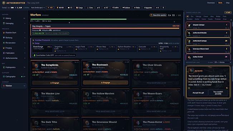Click the Reactor Burn flame icon
Viewport: 233px width, 131px height.
[x=4, y=33]
